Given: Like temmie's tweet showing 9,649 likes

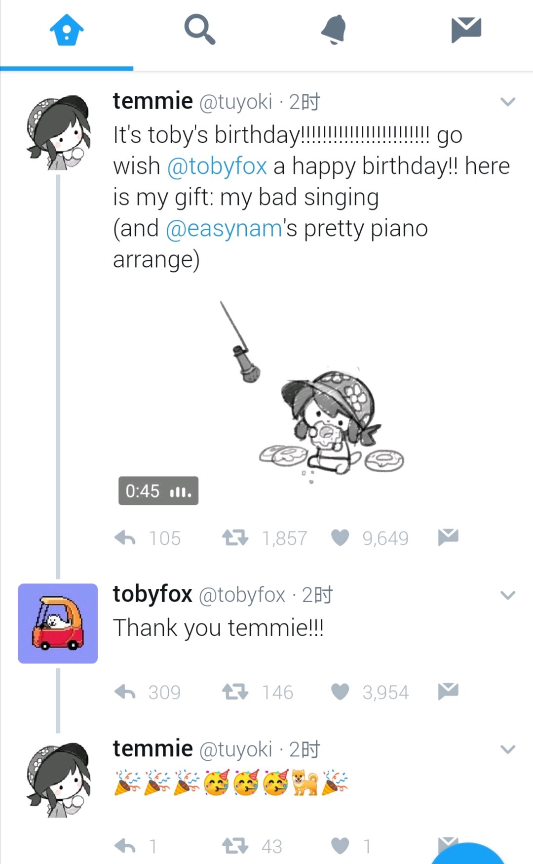Looking at the screenshot, I should 340,537.
